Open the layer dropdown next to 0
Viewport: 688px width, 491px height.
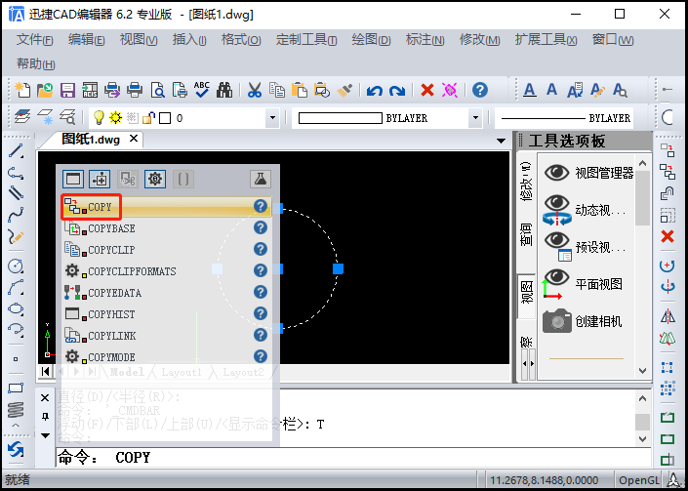272,117
